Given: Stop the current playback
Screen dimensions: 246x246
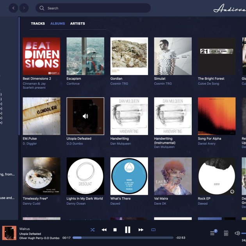Looking at the screenshot, I should pyautogui.click(x=115, y=230).
